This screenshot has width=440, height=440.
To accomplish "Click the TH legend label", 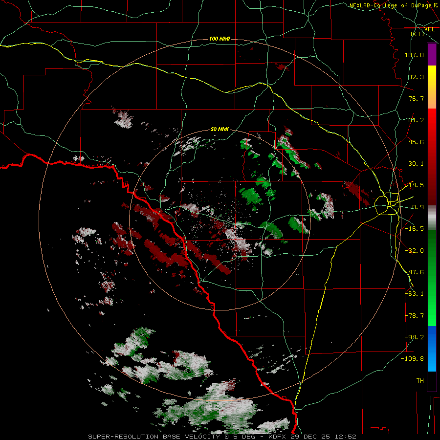I will (420, 381).
